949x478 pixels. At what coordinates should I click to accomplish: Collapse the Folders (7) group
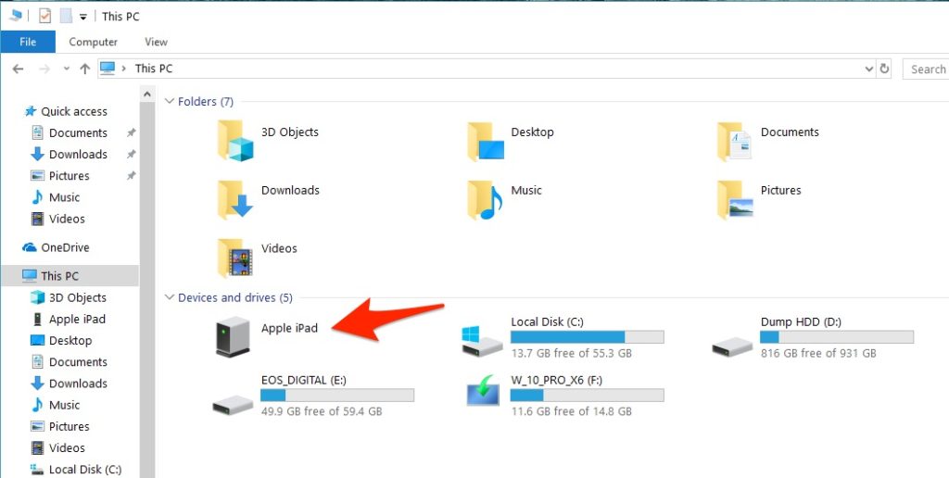pyautogui.click(x=169, y=101)
